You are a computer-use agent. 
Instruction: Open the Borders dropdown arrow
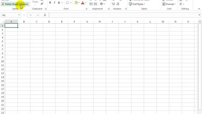coord(71,3)
